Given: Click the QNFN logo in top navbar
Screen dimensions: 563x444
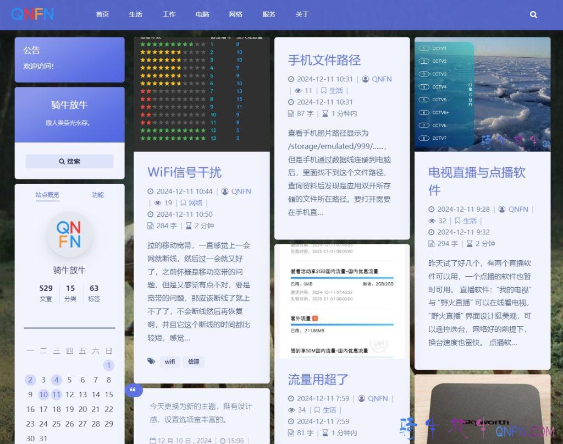Looking at the screenshot, I should click(32, 14).
